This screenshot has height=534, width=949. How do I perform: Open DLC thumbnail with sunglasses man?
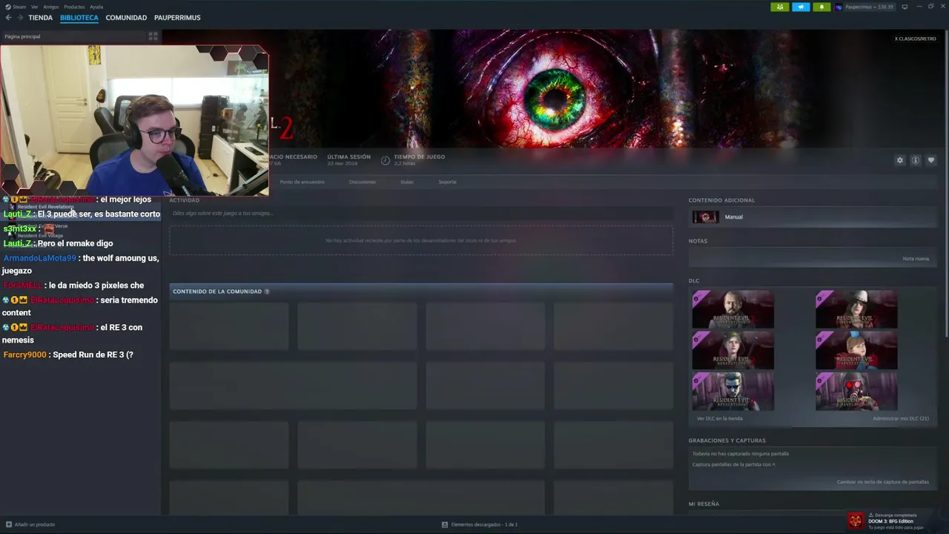(x=733, y=391)
